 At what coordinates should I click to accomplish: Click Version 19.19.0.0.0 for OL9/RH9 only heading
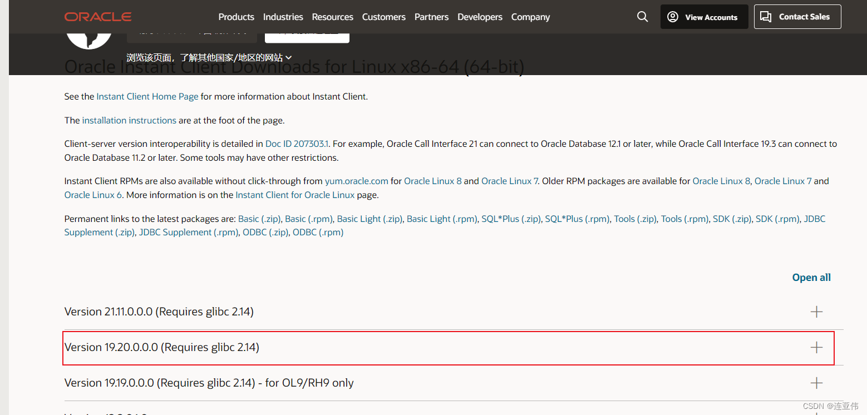(209, 383)
